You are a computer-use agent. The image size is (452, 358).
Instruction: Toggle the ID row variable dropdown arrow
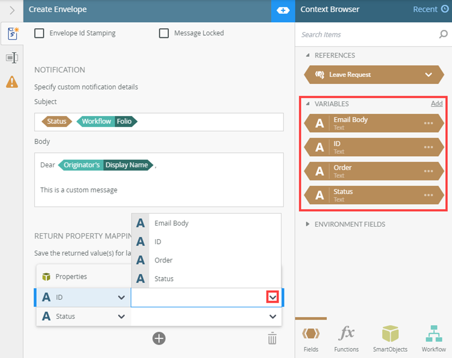(273, 297)
